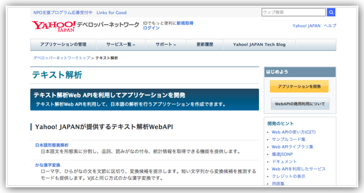Open the サンプルコード集 link
This screenshot has height=193, width=364.
(x=288, y=139)
